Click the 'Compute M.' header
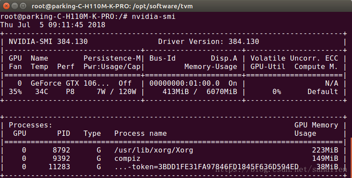Image resolution: width=352 pixels, height=178 pixels. click(x=316, y=67)
